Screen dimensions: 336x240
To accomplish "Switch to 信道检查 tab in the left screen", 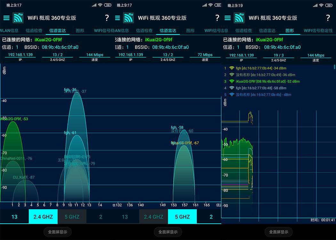I will coord(34,31).
